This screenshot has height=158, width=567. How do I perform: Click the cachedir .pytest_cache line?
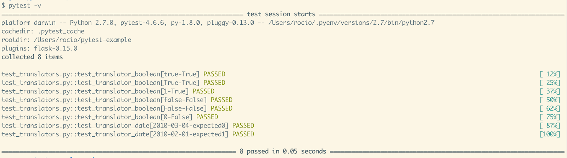pos(43,31)
